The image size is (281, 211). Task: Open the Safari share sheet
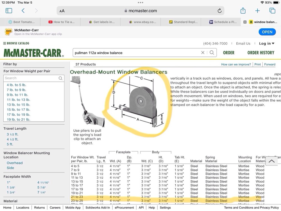(x=243, y=11)
